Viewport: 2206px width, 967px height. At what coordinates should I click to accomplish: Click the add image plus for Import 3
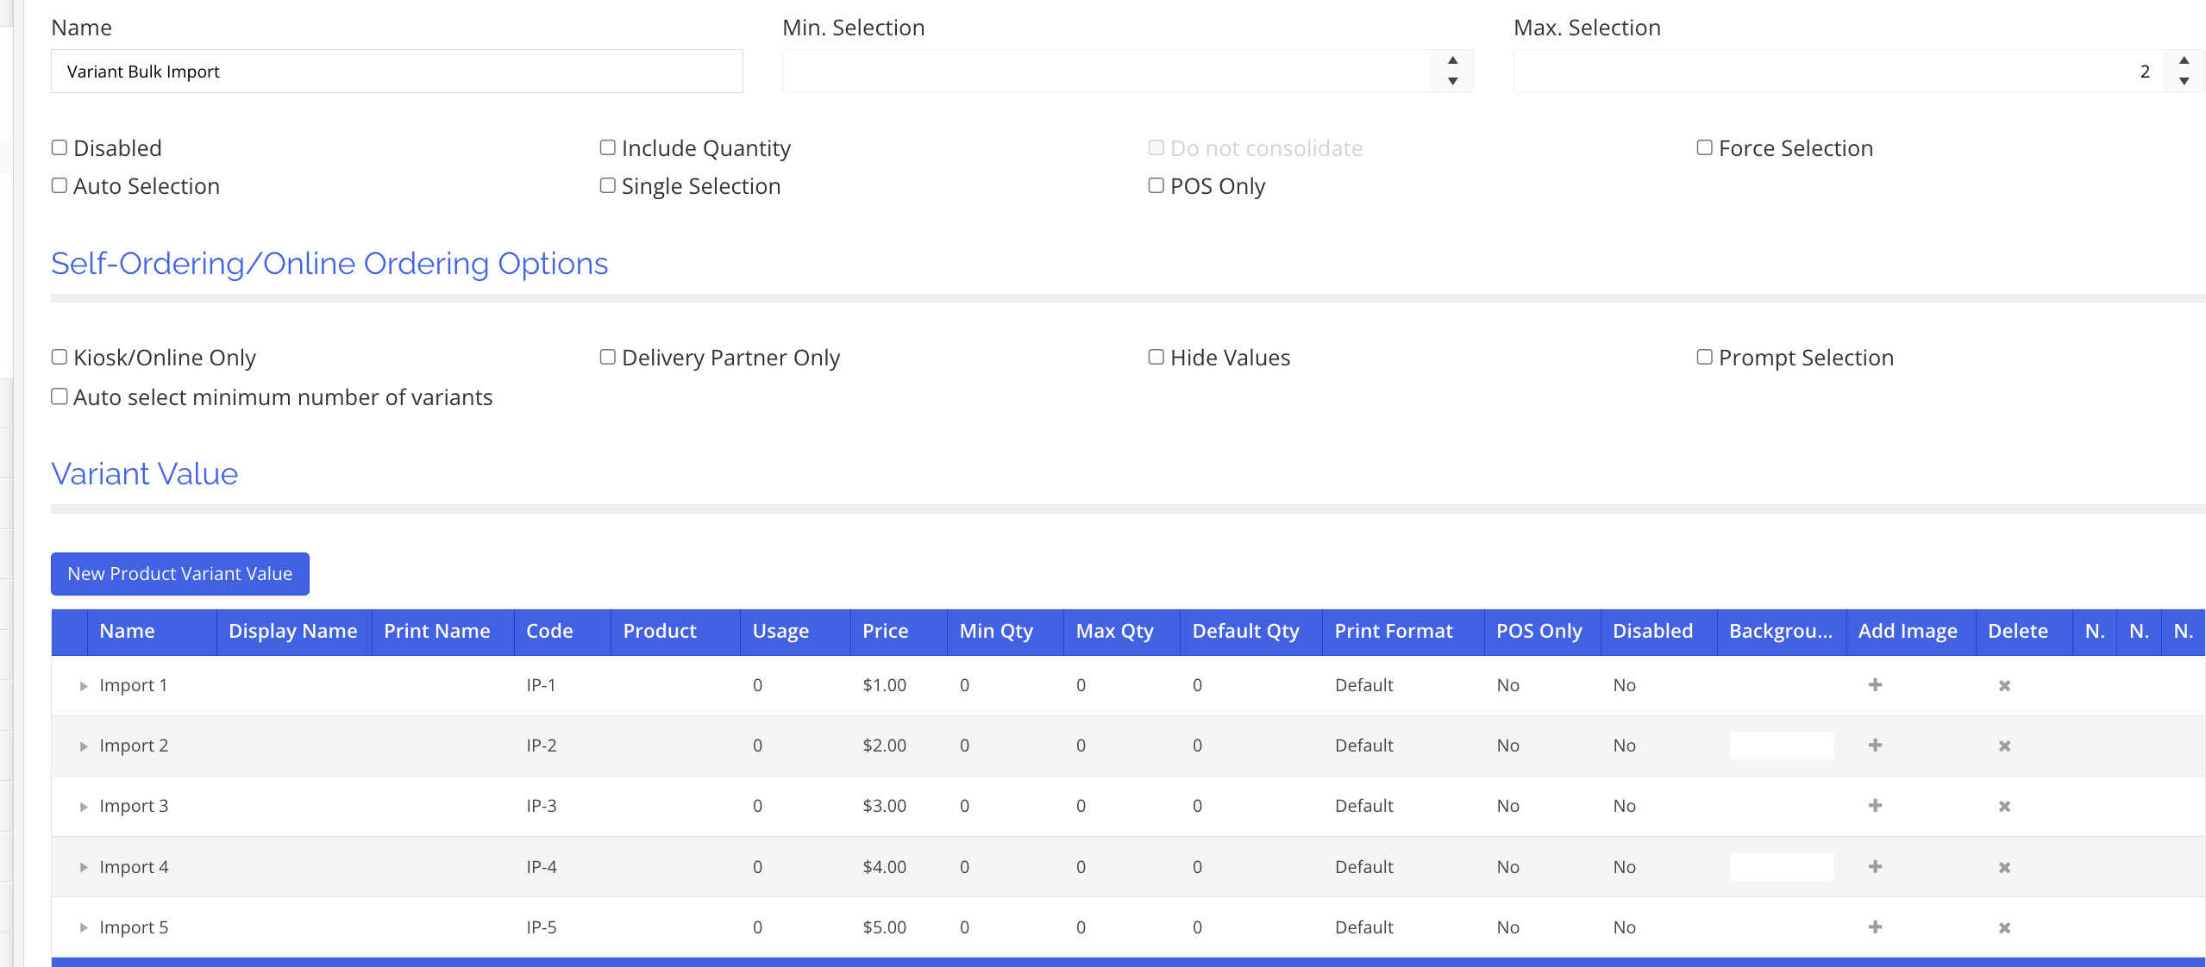click(x=1875, y=806)
